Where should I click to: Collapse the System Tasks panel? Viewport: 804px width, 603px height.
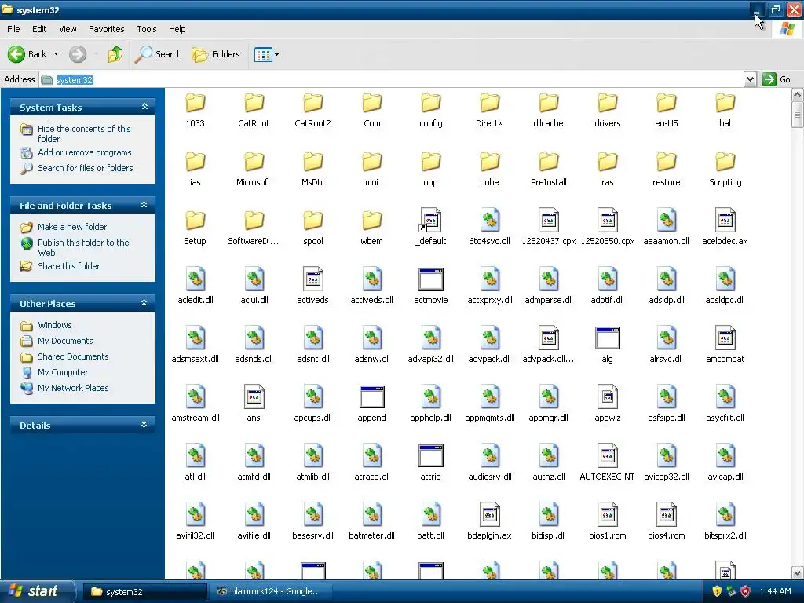point(144,107)
